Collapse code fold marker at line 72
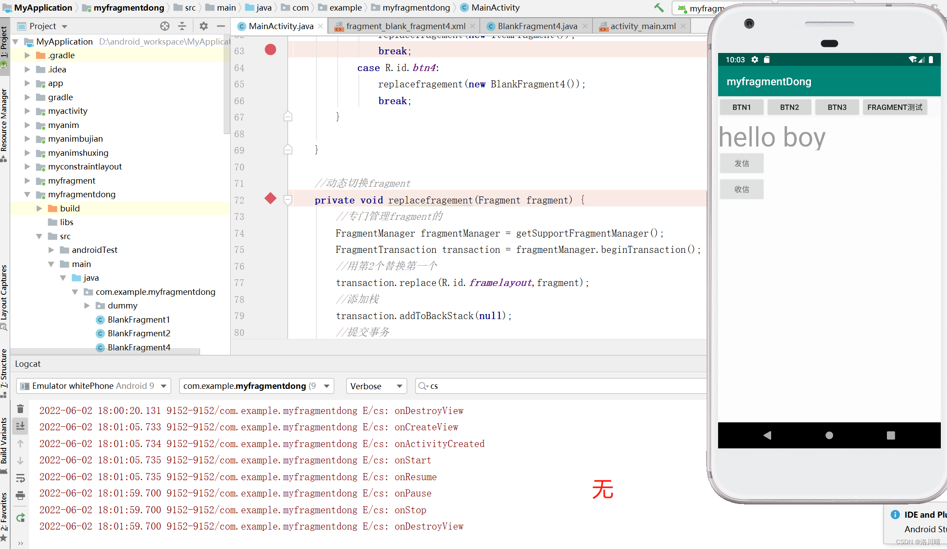The height and width of the screenshot is (549, 947). click(288, 200)
